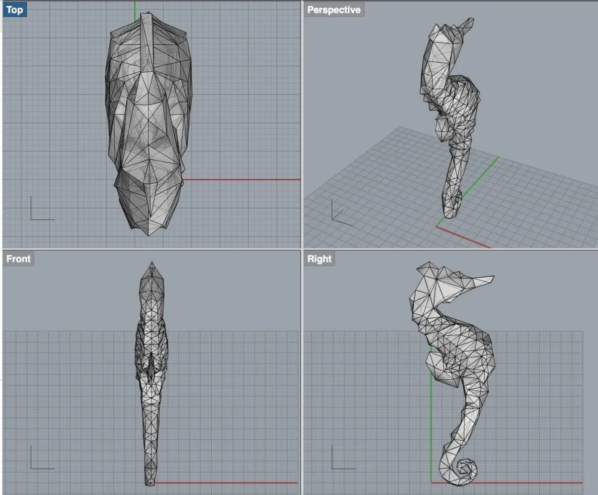
Task: Click the Right viewport title label
Action: (319, 258)
